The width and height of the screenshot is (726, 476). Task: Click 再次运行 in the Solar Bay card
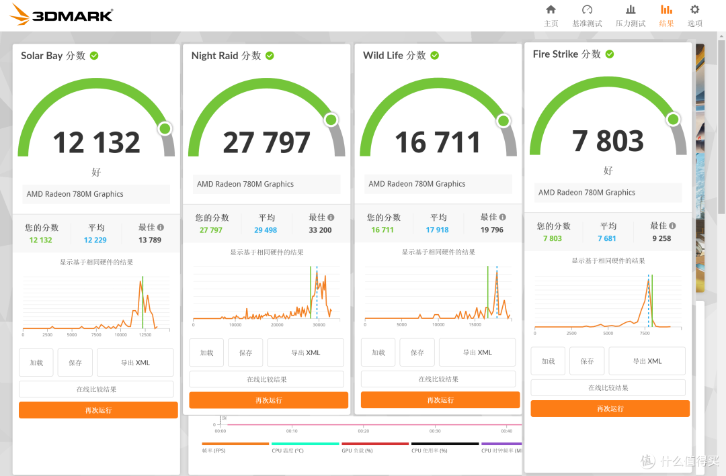(x=98, y=410)
